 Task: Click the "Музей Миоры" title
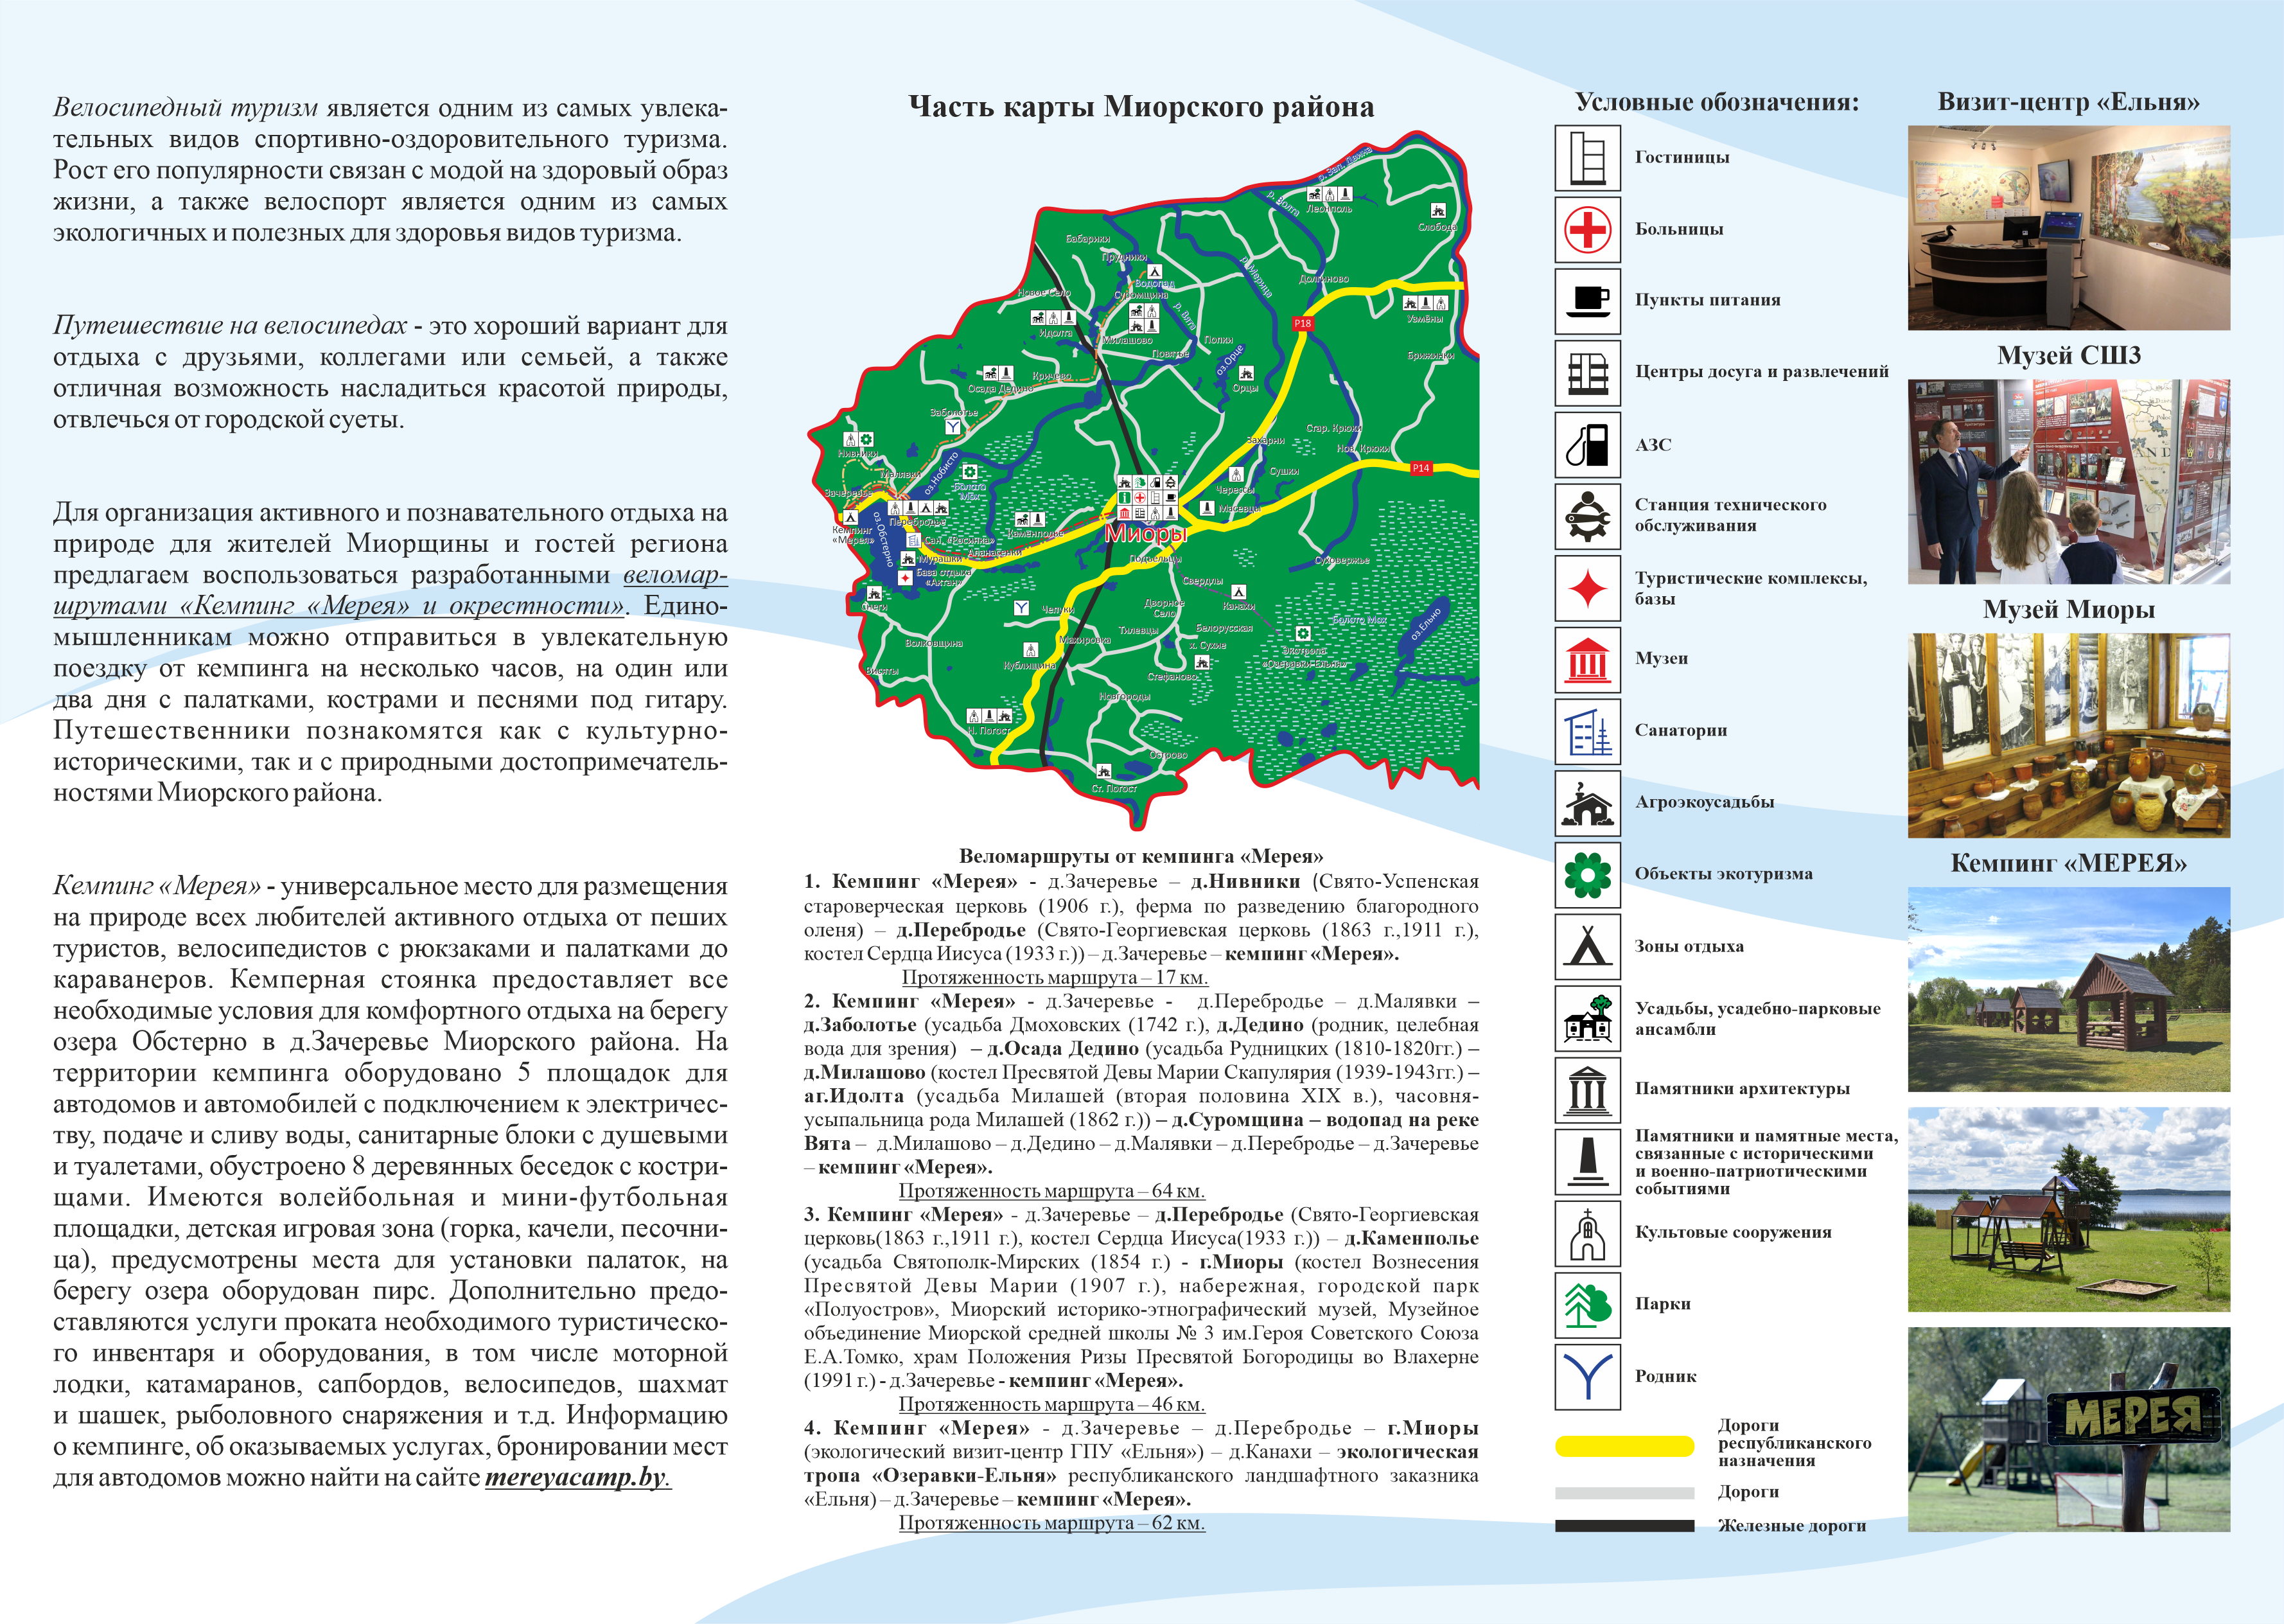tap(2068, 610)
